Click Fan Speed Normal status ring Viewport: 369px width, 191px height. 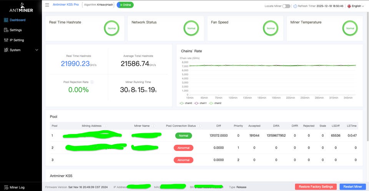271,28
